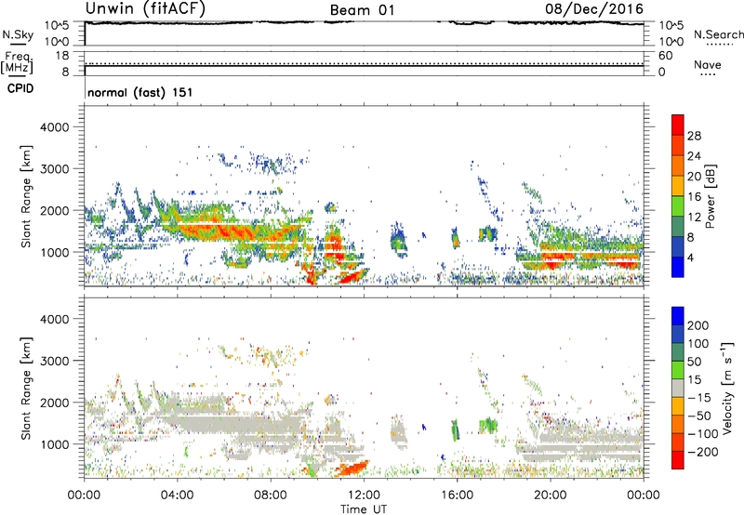Click the "N.Sky" legend label

(x=18, y=34)
